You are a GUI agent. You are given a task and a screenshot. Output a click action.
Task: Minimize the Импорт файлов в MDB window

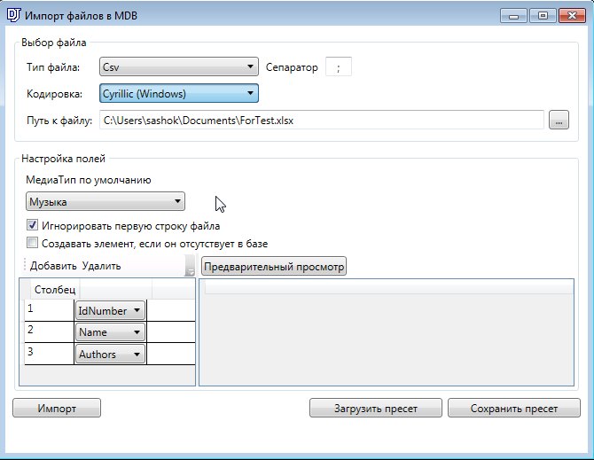pos(513,16)
